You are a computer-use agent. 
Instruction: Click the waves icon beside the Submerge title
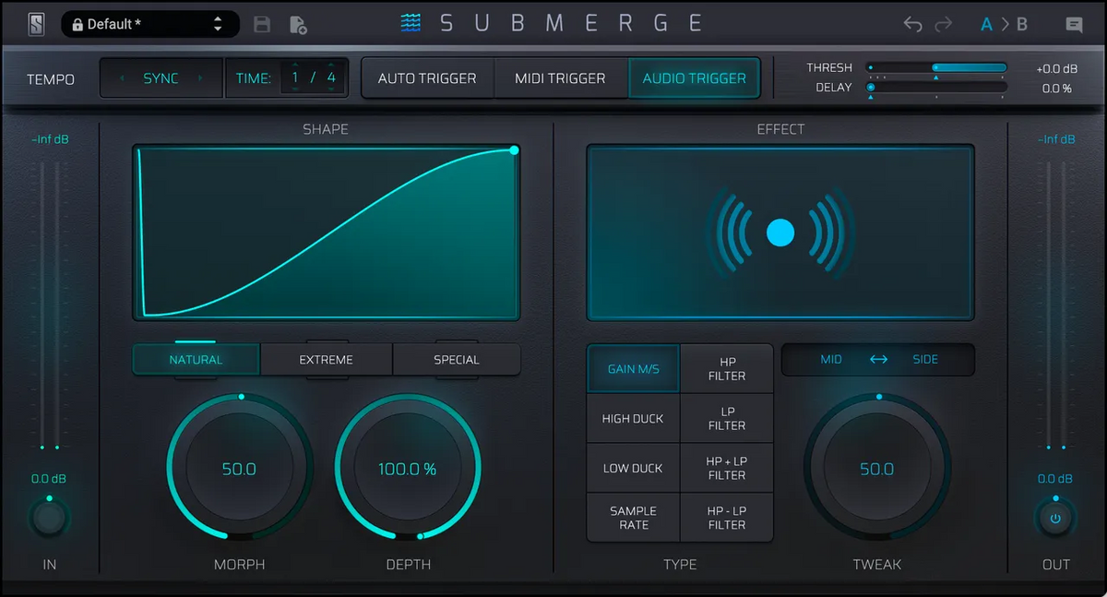[x=411, y=22]
